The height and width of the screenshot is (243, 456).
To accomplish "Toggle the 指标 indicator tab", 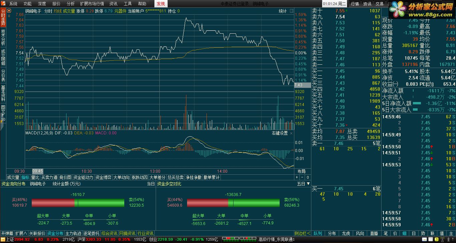I will click(25, 177).
